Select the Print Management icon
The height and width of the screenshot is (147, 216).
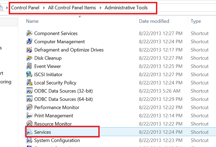point(29,116)
